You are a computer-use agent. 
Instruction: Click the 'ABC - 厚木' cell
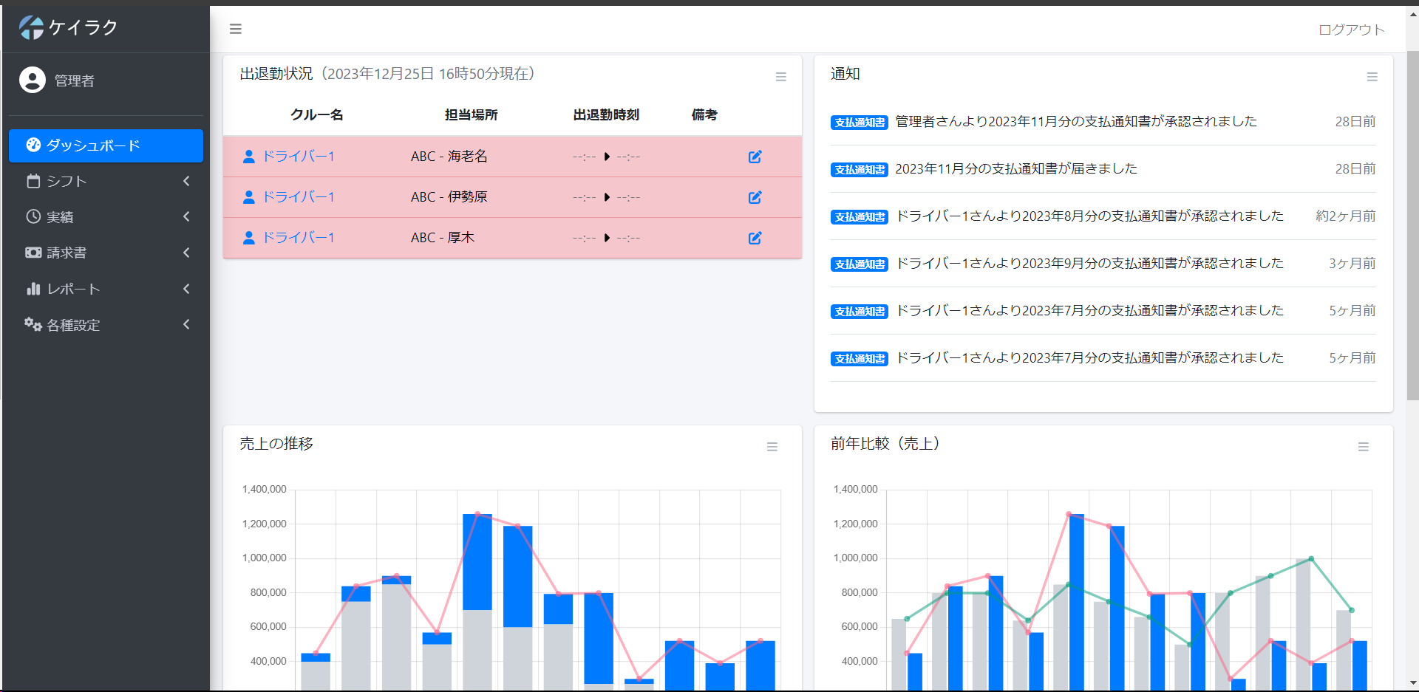point(443,238)
